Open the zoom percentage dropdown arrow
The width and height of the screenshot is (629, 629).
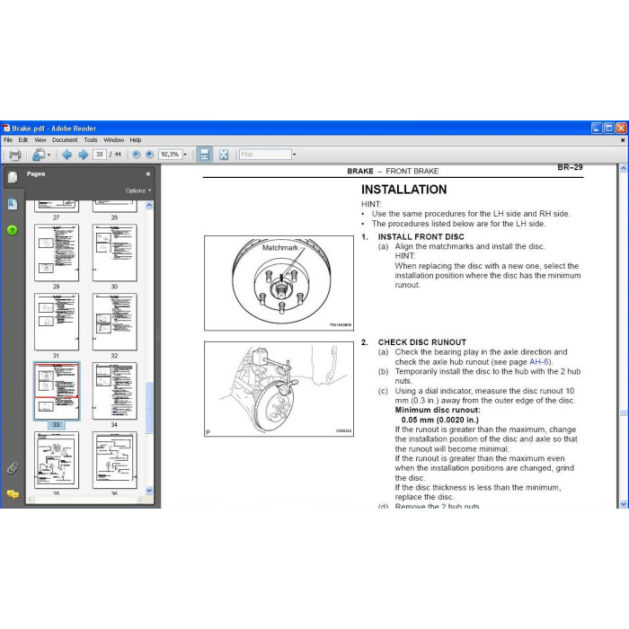click(185, 155)
